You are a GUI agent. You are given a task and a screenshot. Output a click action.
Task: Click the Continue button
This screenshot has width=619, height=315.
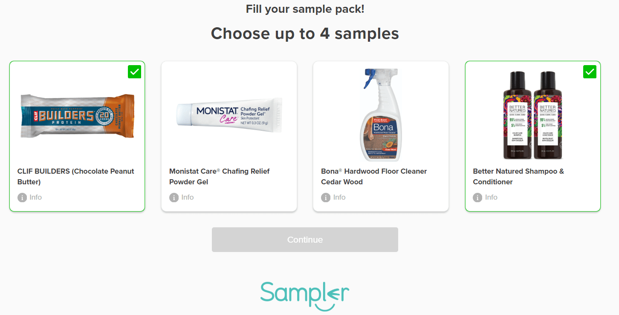pyautogui.click(x=305, y=240)
